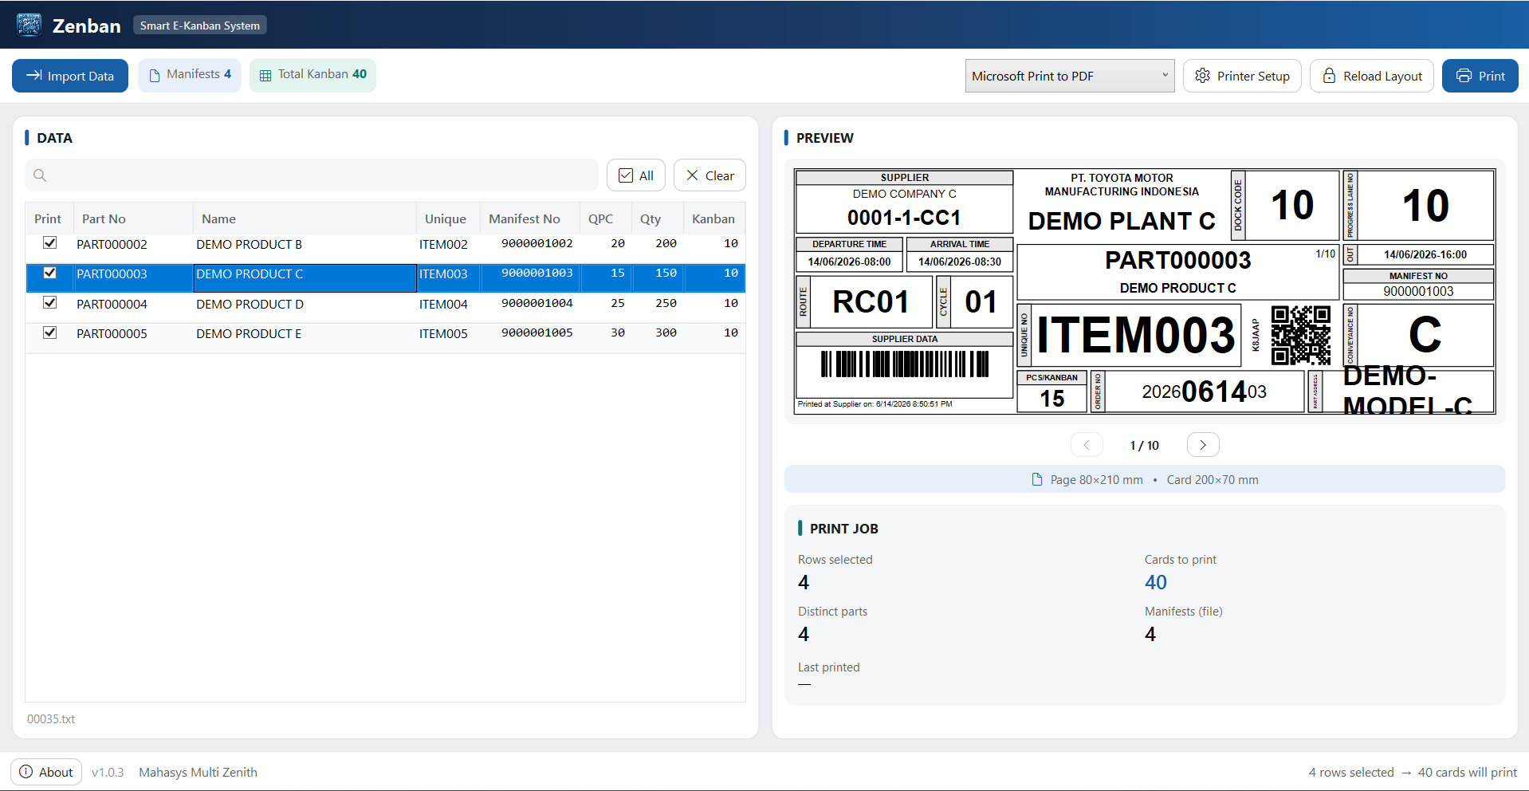This screenshot has width=1529, height=791.
Task: Toggle print checkbox for PART000004
Action: [x=49, y=303]
